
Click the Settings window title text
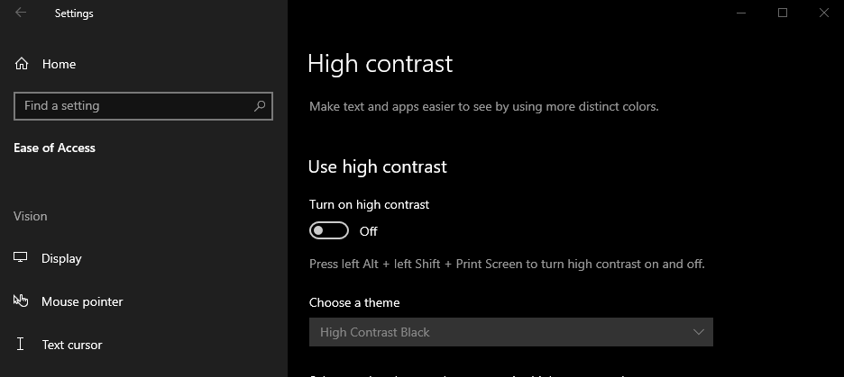pyautogui.click(x=74, y=13)
